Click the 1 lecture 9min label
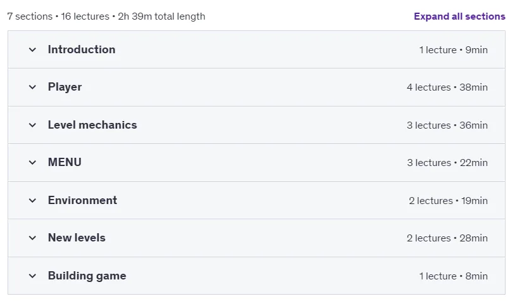 pyautogui.click(x=453, y=50)
